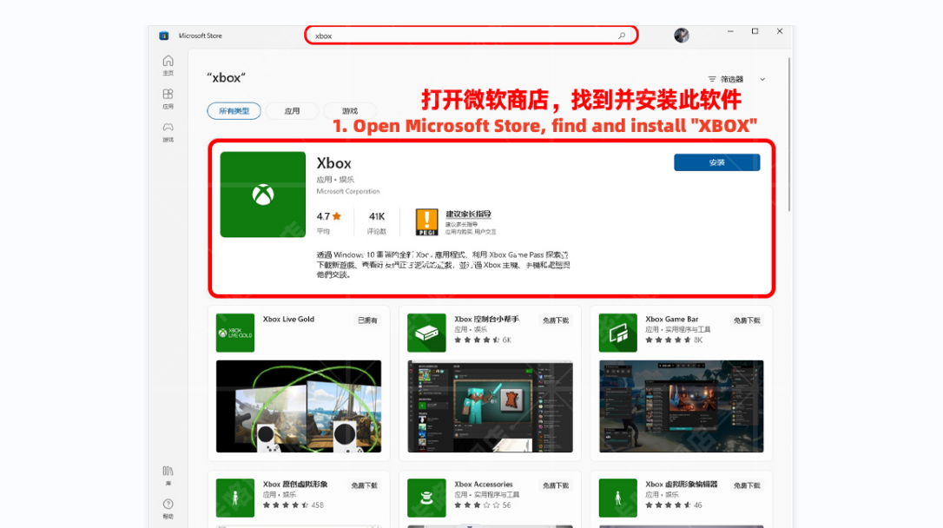
Task: Focus the search box containing xbox
Action: (x=471, y=36)
